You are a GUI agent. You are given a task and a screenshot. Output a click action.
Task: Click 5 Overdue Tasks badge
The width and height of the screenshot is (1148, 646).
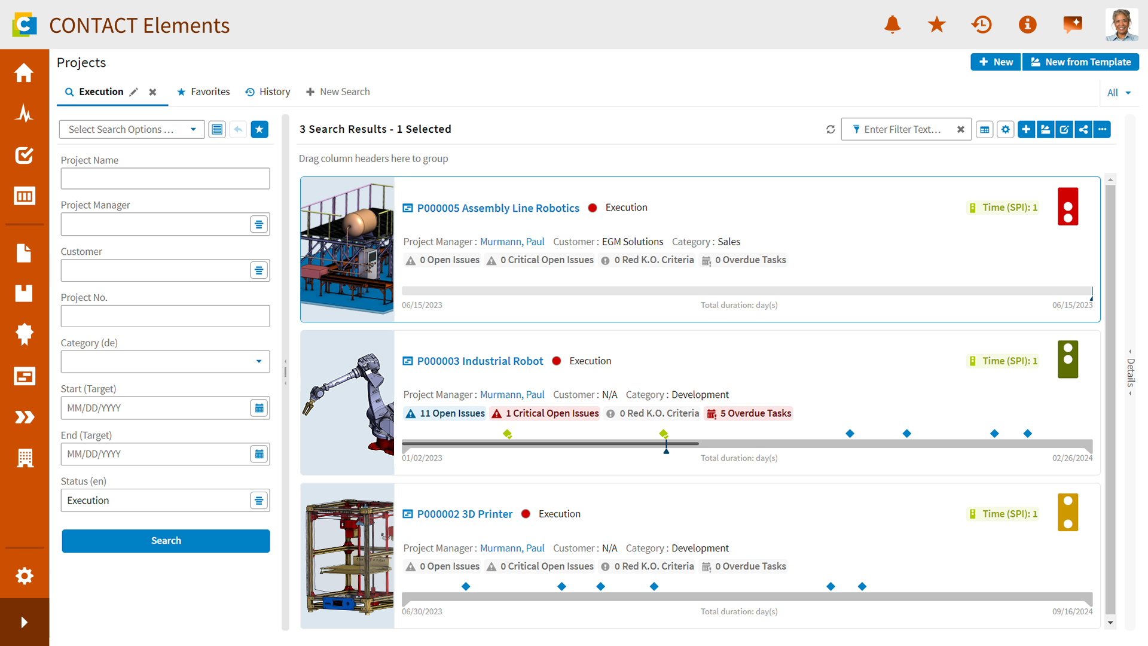[749, 413]
